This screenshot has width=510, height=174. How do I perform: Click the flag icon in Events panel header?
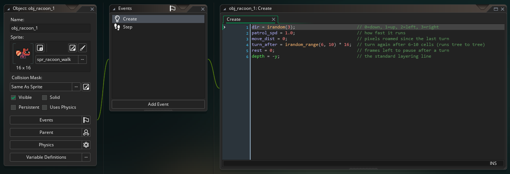click(173, 8)
